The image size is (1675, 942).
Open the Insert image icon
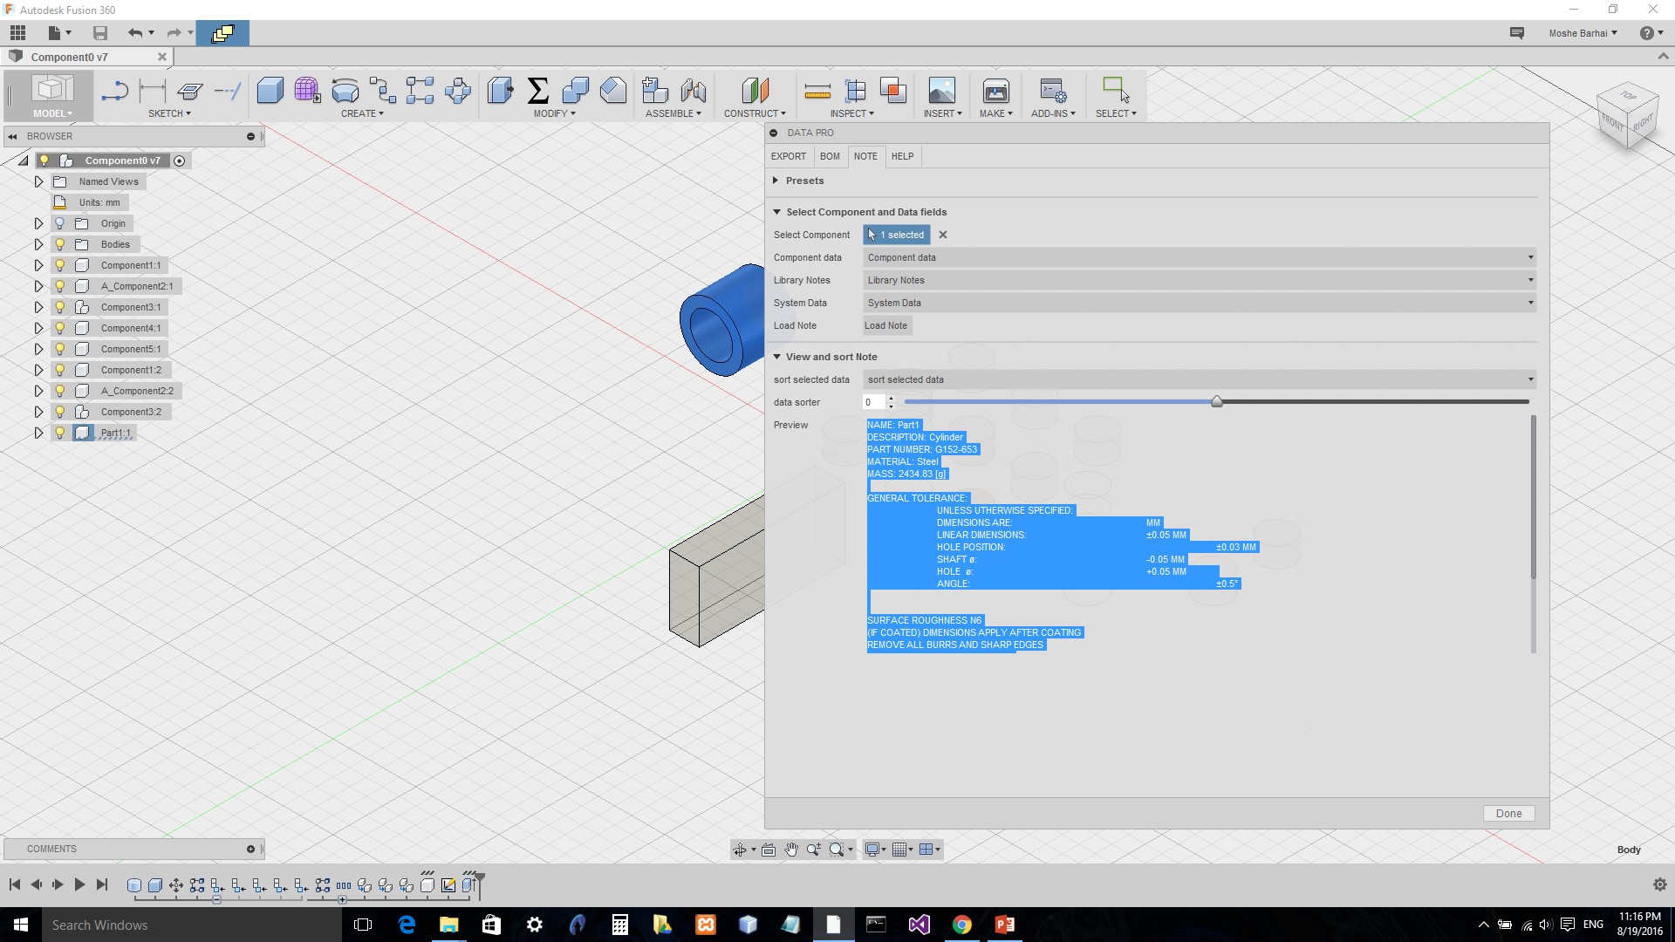click(x=941, y=91)
